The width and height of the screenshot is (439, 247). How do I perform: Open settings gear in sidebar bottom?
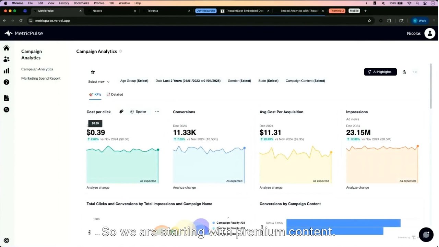click(x=6, y=240)
